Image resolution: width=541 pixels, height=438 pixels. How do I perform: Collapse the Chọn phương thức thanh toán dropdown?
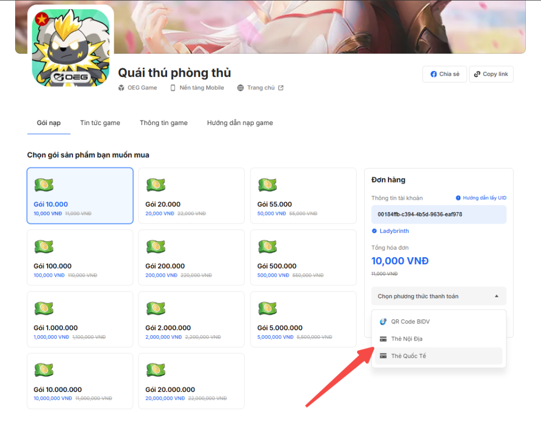pyautogui.click(x=438, y=296)
